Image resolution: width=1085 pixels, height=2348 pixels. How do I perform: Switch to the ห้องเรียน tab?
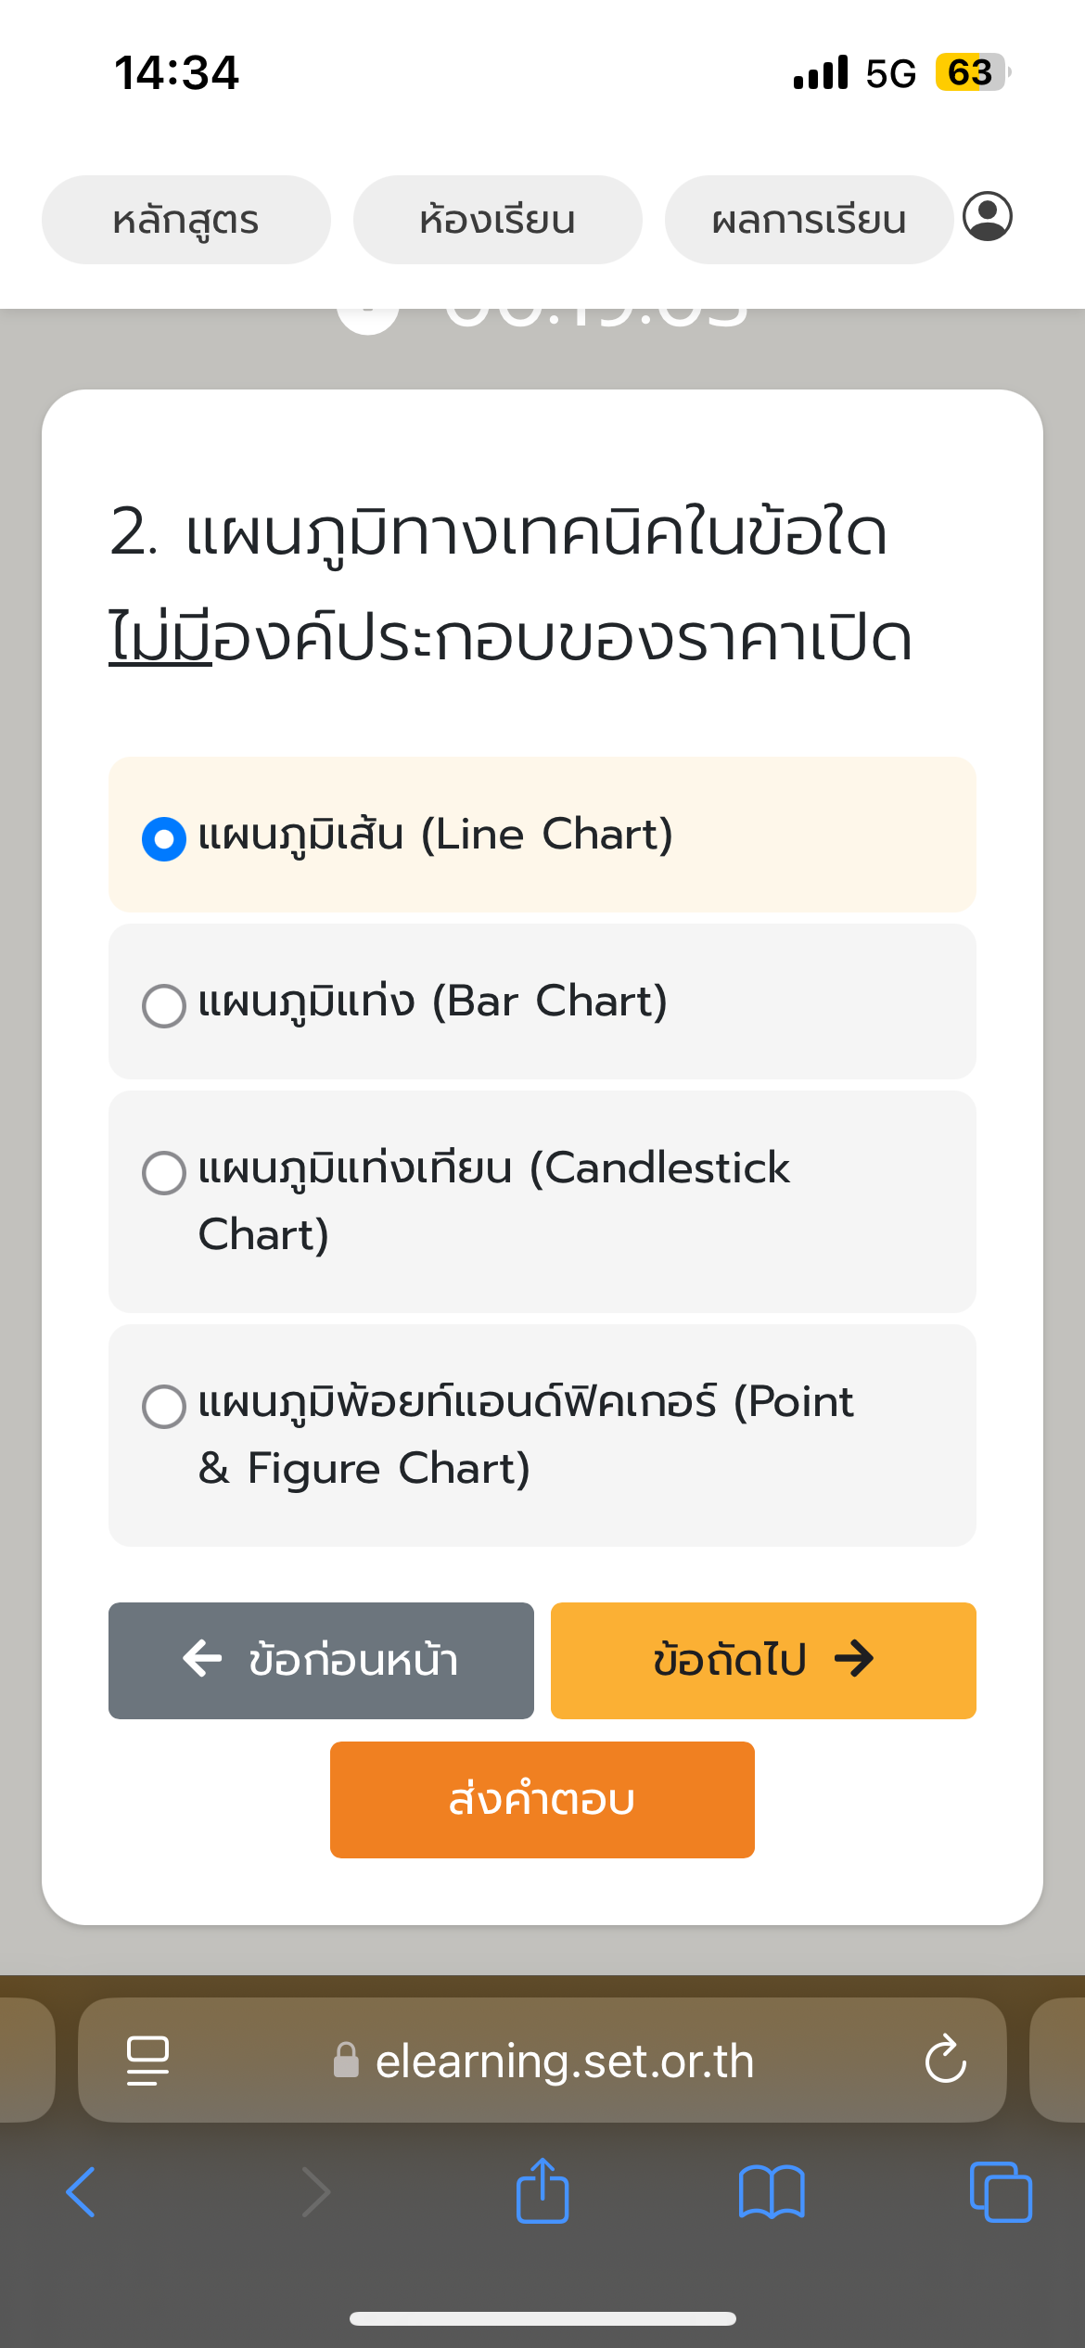tap(497, 220)
